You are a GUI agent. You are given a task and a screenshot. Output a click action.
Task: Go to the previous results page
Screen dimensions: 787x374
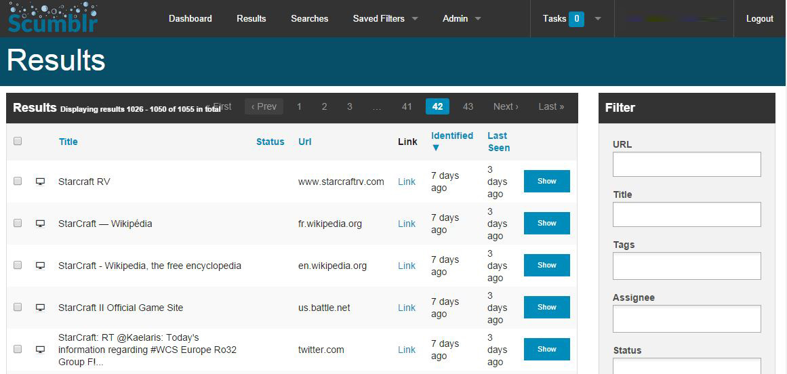(264, 106)
